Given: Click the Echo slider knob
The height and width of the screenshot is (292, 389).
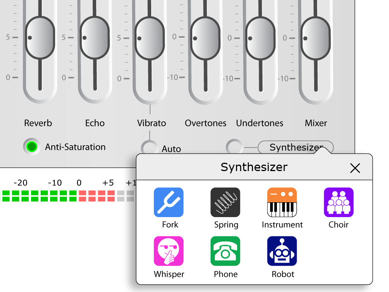Looking at the screenshot, I should click(x=95, y=38).
